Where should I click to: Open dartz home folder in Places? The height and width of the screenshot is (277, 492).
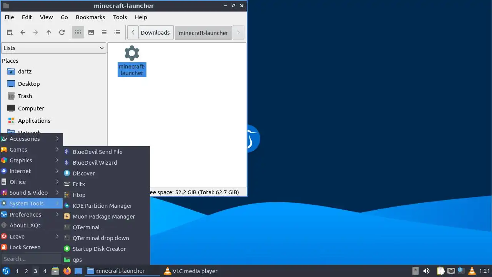[25, 72]
